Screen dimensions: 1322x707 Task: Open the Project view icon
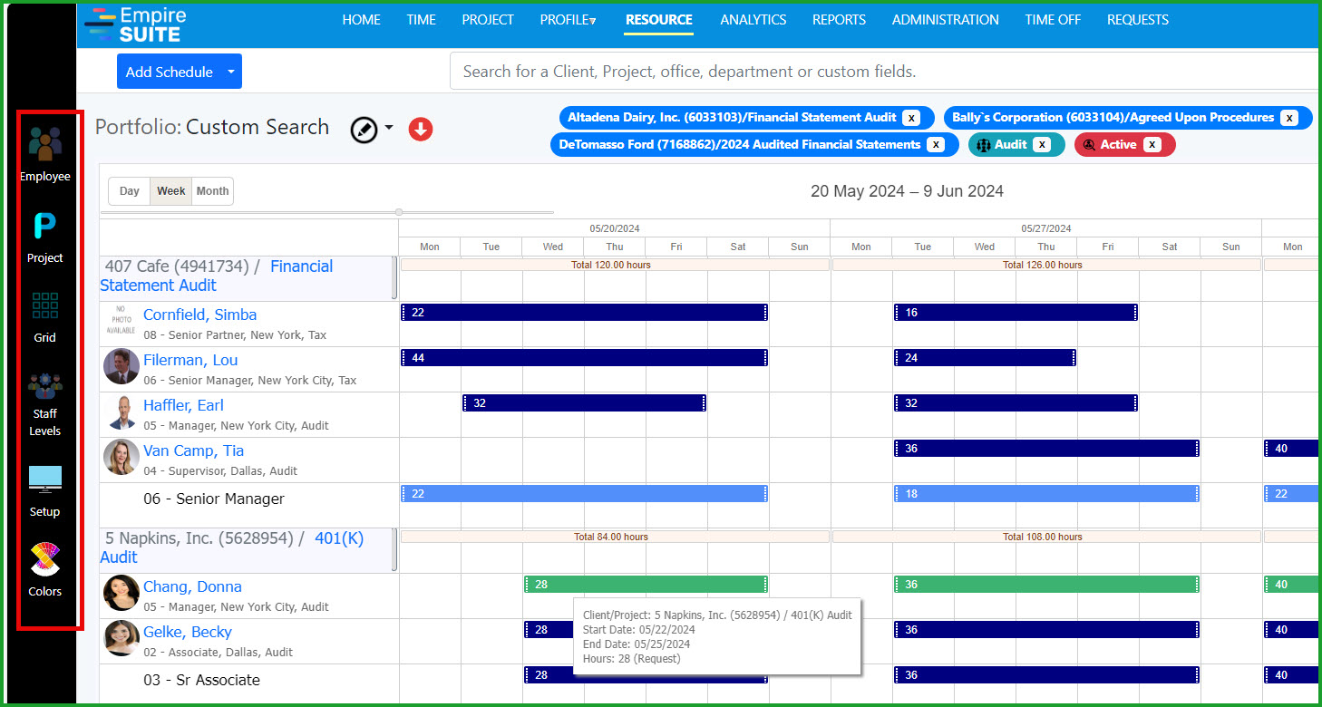click(44, 225)
